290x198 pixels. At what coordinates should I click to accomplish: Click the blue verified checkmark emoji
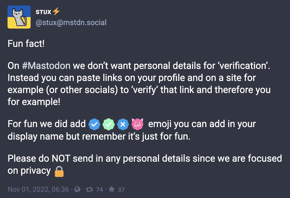(x=94, y=124)
